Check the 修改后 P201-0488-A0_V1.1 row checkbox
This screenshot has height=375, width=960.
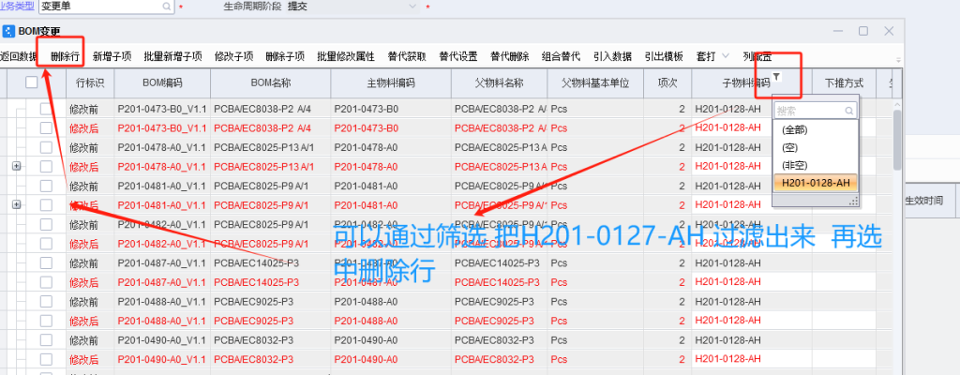[x=47, y=321]
